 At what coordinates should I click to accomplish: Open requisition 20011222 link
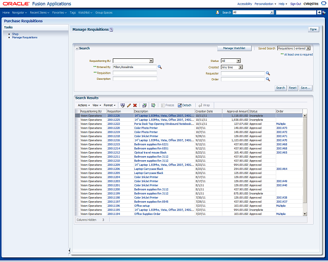114,124
